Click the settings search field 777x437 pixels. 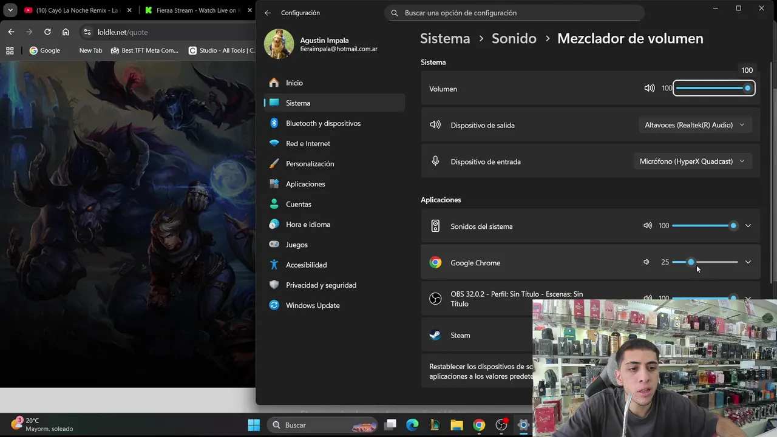pos(514,13)
